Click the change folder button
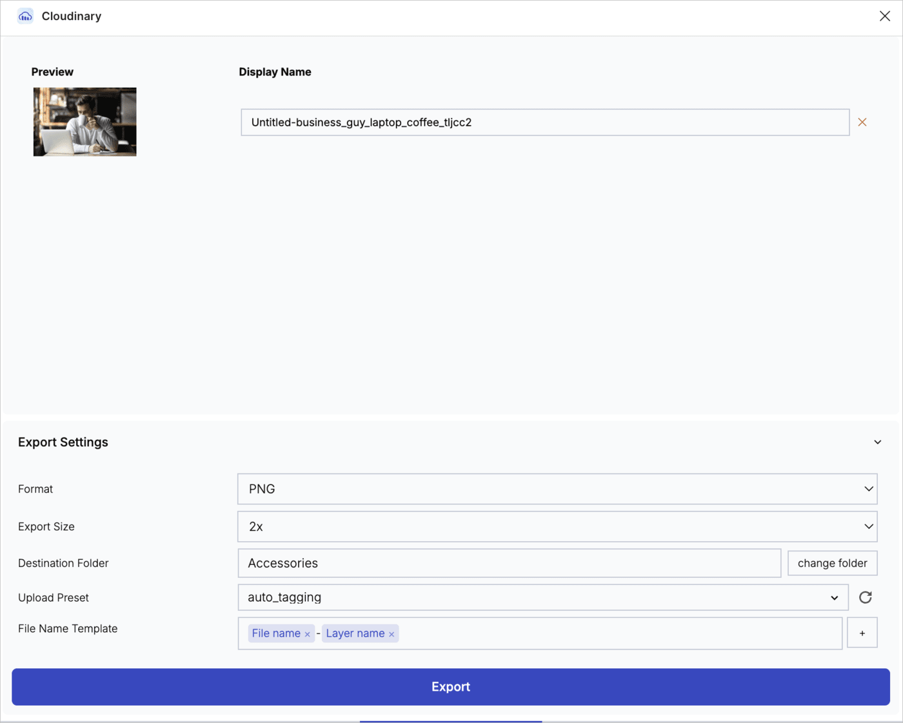 pos(832,563)
